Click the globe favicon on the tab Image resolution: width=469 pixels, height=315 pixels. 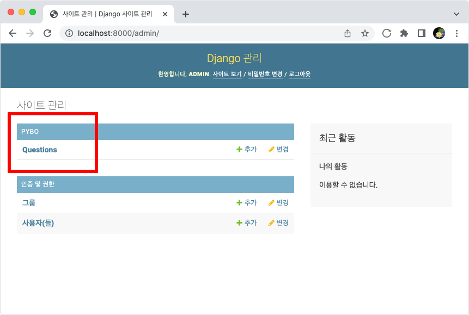point(54,14)
